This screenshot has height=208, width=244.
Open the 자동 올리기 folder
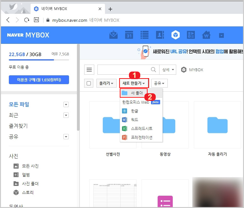pyautogui.click(x=218, y=125)
